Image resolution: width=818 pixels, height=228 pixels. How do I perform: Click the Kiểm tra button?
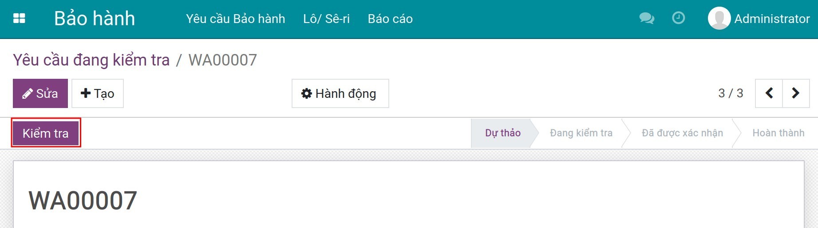pyautogui.click(x=46, y=133)
